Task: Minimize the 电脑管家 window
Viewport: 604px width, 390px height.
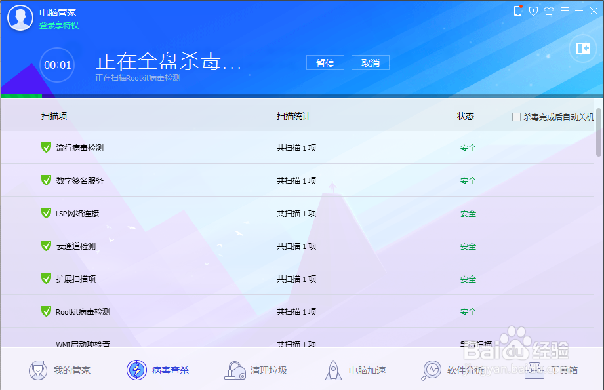Action: click(579, 10)
